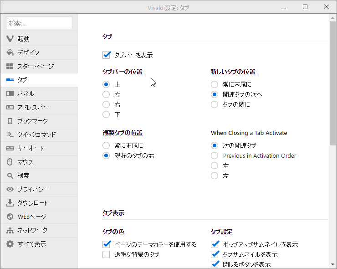Set tab bar position to 右
The height and width of the screenshot is (269, 337).
click(106, 104)
